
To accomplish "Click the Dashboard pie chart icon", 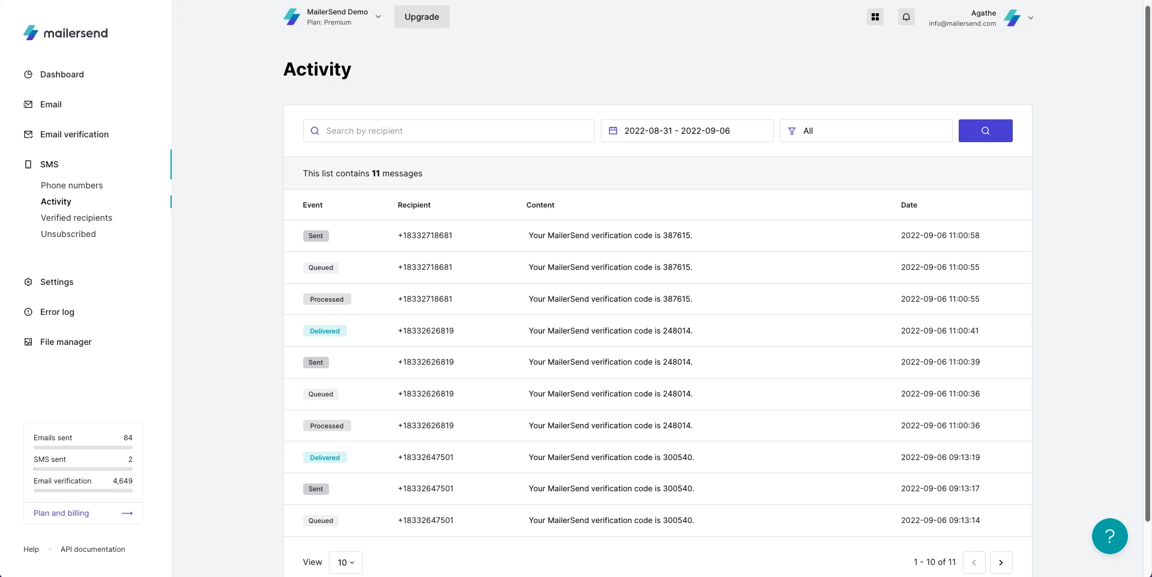I will tap(28, 74).
